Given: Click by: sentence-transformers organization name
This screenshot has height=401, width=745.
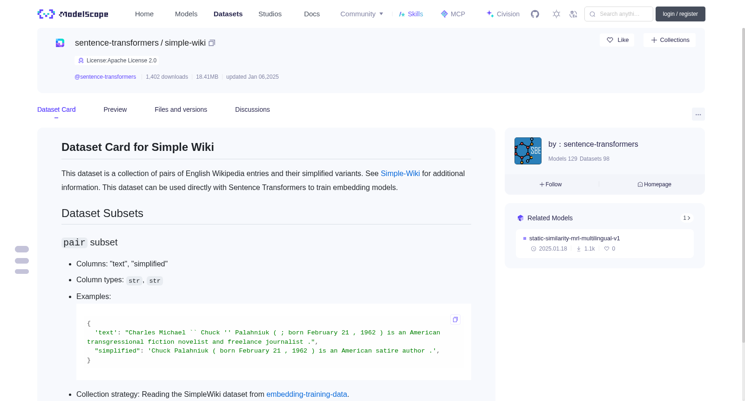Looking at the screenshot, I should pos(593,144).
